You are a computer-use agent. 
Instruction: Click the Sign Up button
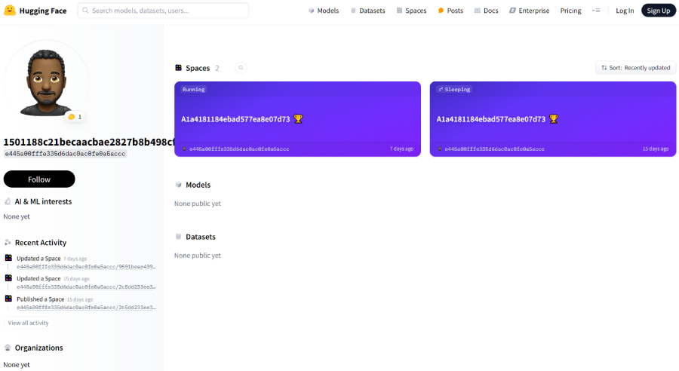[658, 11]
